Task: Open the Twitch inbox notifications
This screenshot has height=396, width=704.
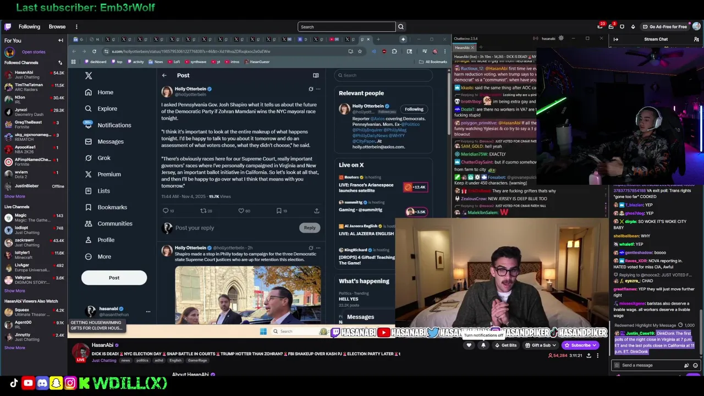Action: tap(611, 26)
